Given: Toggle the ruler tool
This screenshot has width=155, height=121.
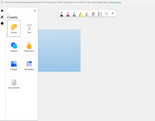Looking at the screenshot, I should click(x=100, y=14).
